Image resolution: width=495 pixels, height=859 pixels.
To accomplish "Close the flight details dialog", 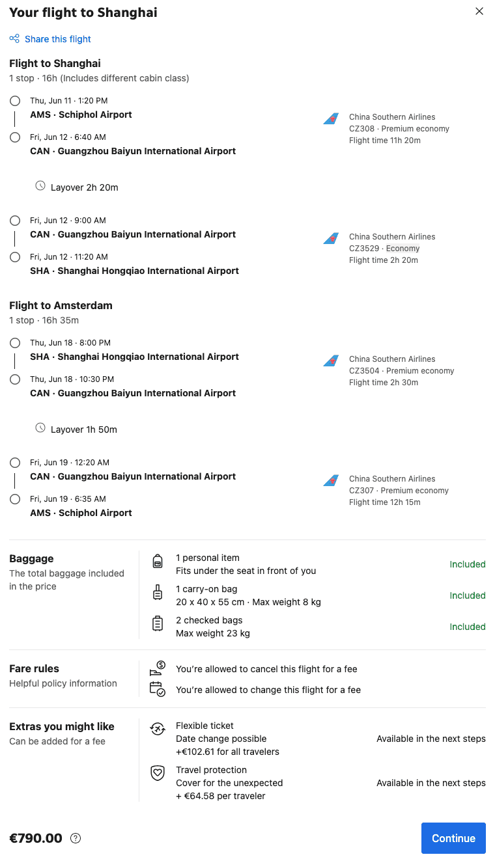I will 479,11.
